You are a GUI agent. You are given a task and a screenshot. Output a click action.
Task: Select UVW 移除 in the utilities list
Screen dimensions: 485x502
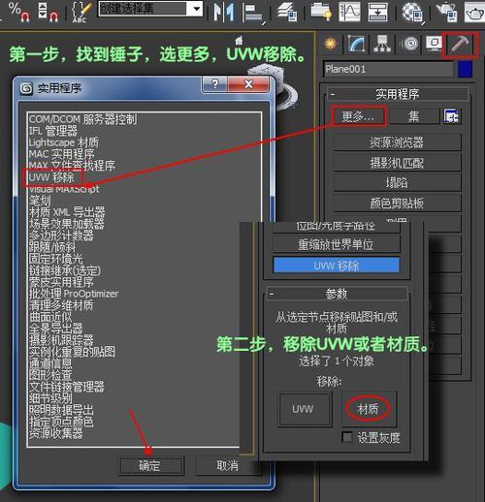[51, 177]
